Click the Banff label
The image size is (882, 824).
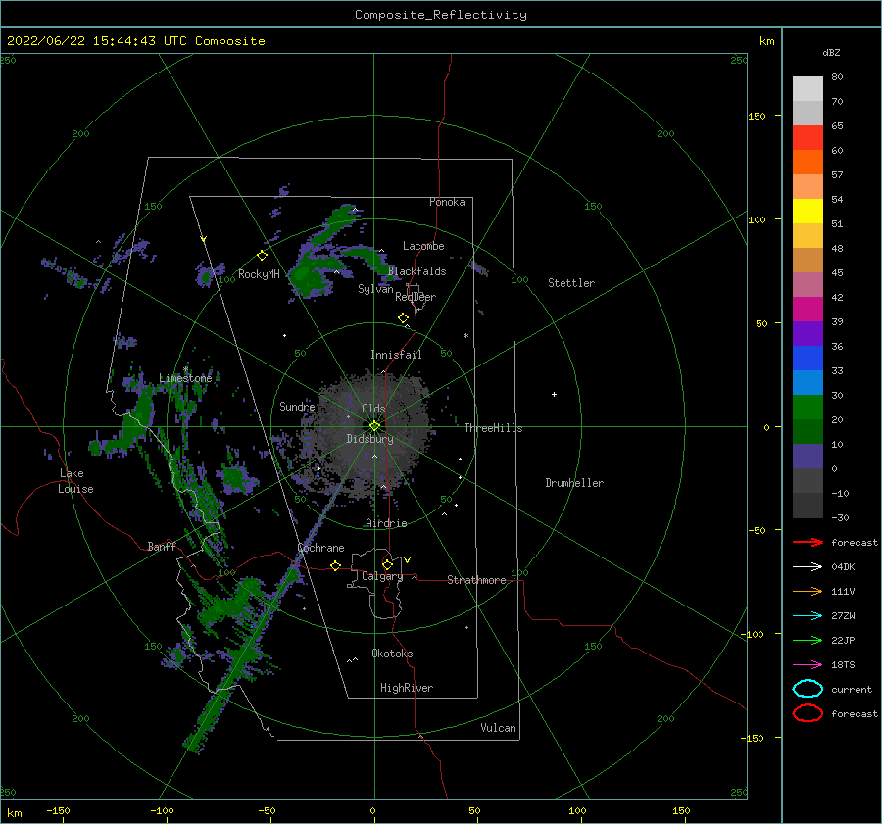click(162, 546)
